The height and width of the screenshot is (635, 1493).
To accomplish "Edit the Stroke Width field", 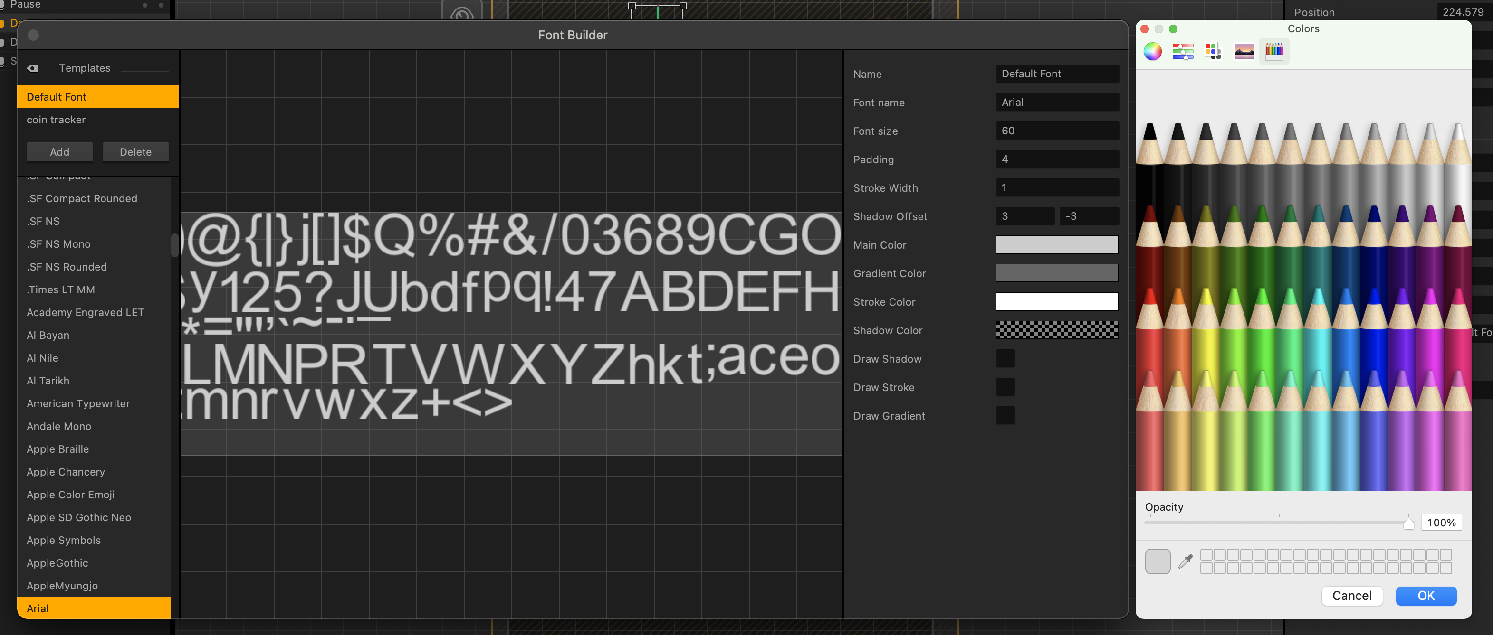I will (x=1057, y=187).
